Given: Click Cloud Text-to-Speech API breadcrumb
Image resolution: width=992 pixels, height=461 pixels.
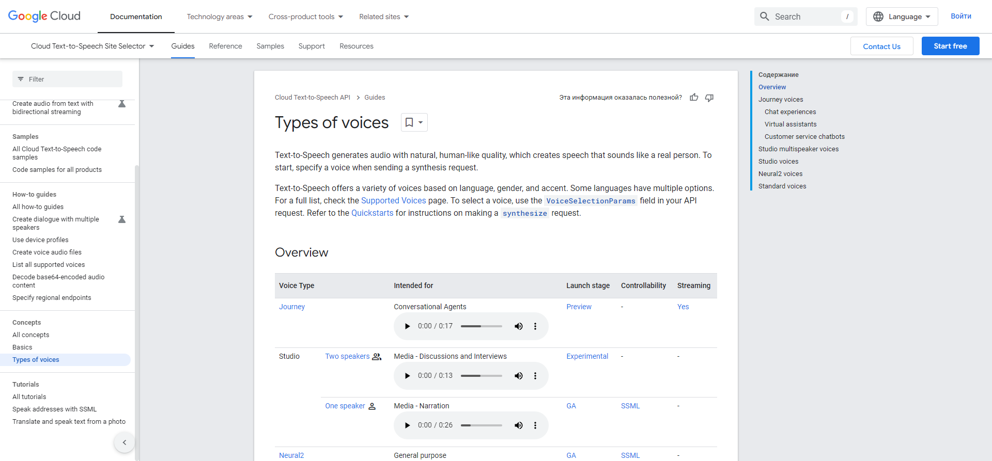Looking at the screenshot, I should point(313,98).
